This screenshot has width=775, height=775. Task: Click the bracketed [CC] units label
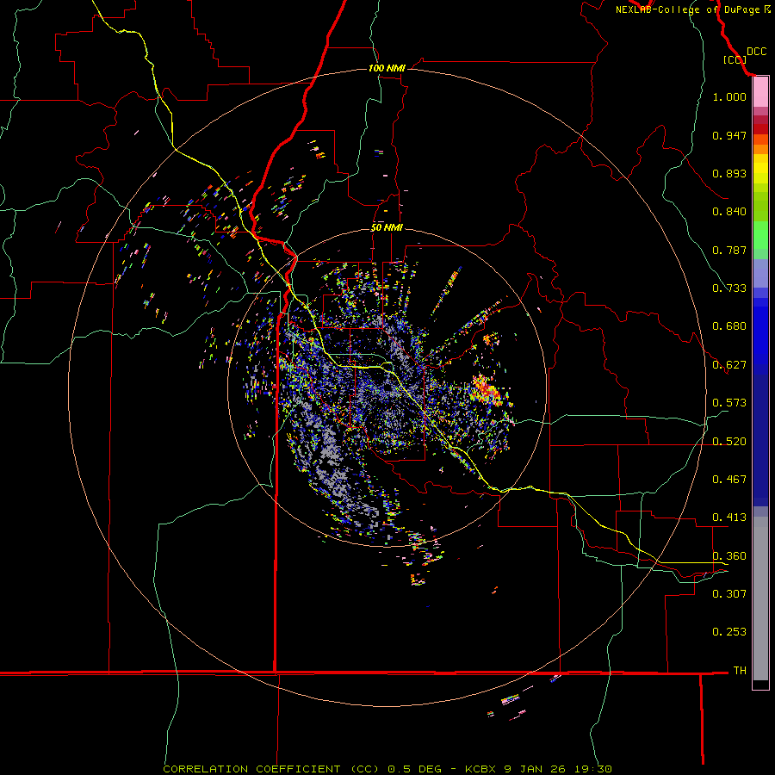pos(735,59)
